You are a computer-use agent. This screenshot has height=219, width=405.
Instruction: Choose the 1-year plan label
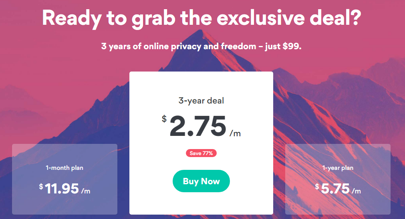(x=338, y=168)
